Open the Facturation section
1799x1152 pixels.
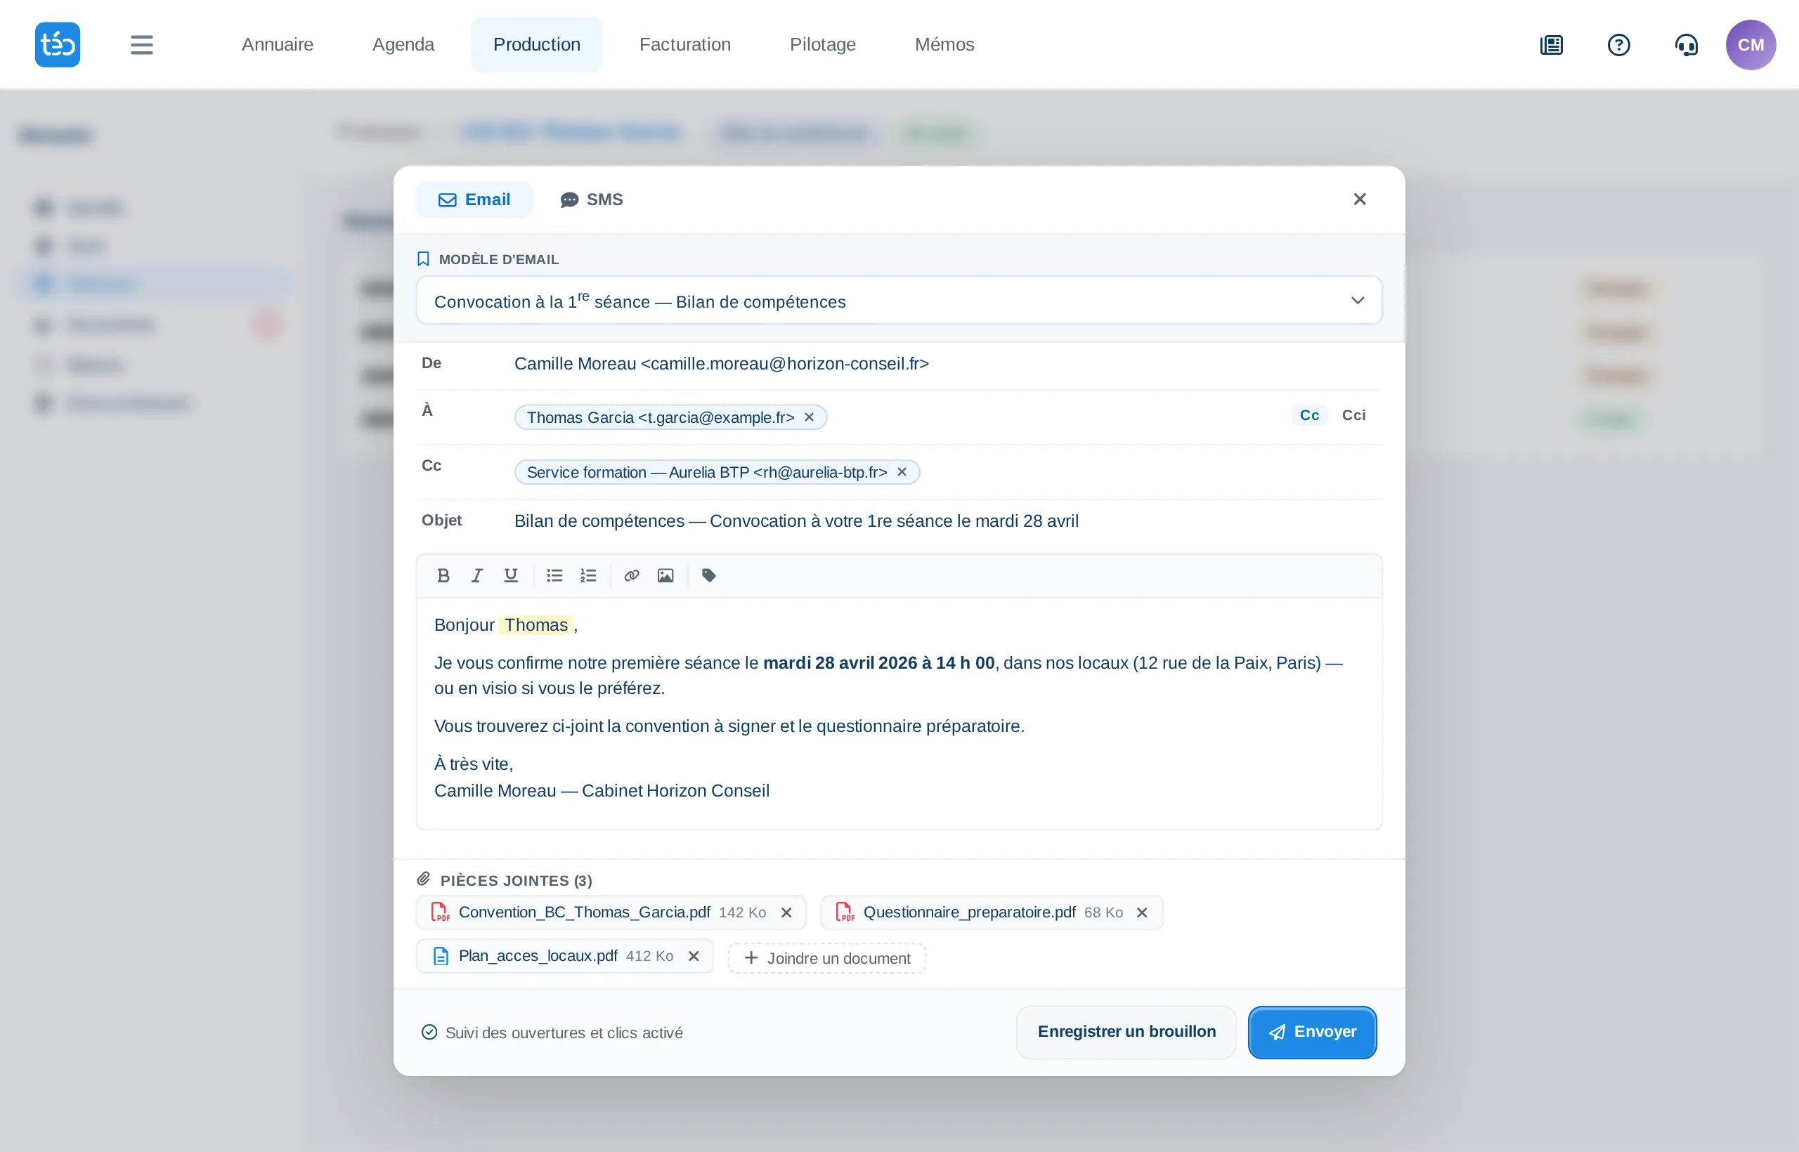pos(684,45)
